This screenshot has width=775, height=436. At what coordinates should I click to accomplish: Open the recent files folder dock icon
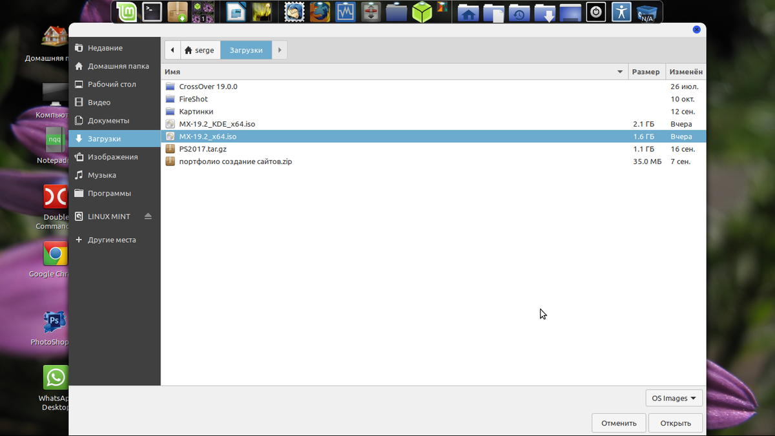pyautogui.click(x=519, y=12)
